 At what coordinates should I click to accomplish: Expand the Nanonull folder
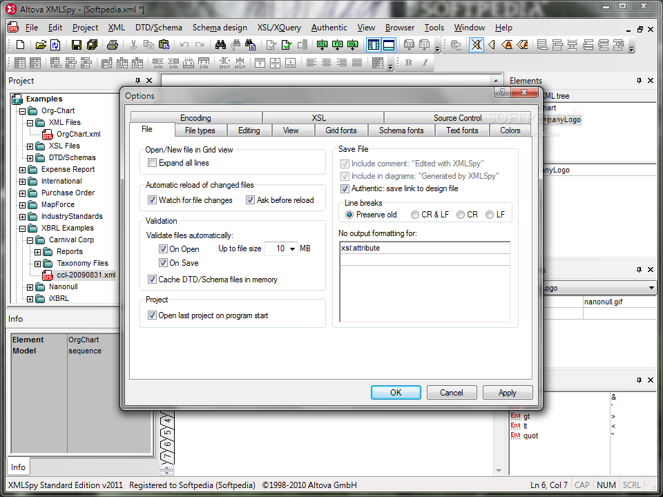tap(30, 287)
